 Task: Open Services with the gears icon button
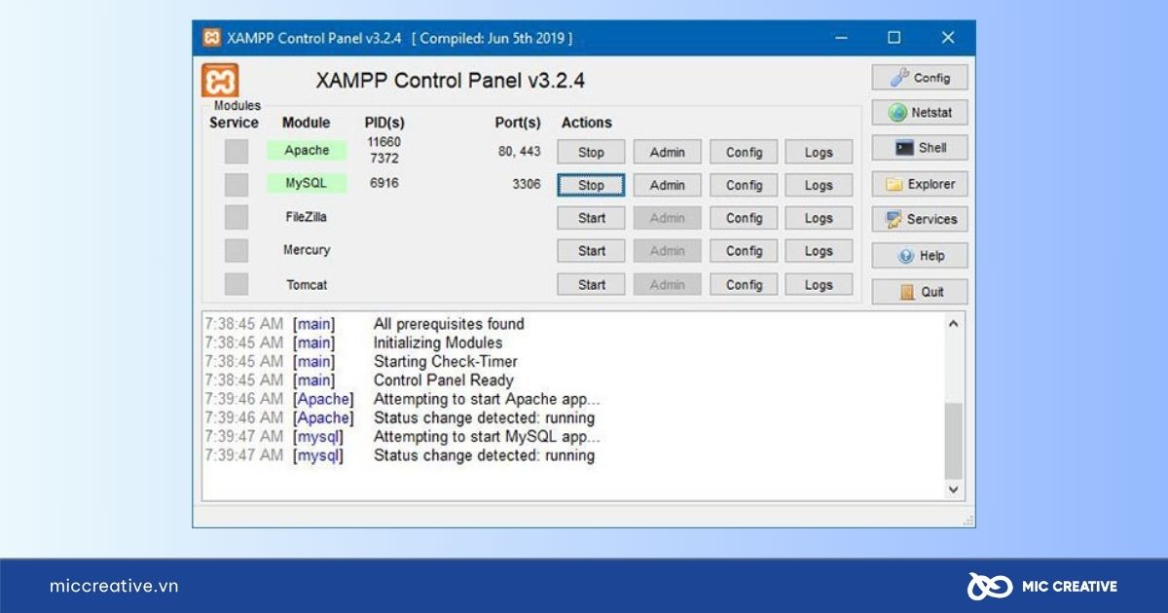920,219
